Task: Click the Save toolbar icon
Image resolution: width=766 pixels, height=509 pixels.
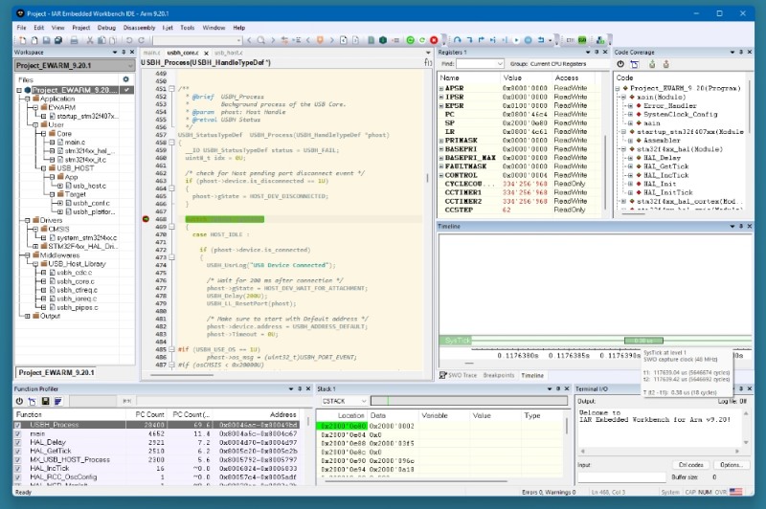Action: (x=45, y=40)
